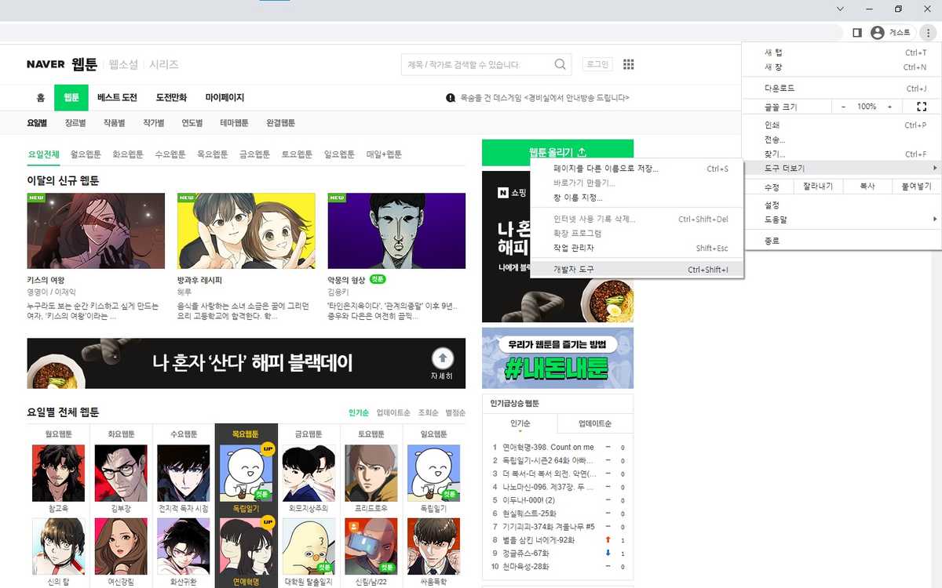Click the 웹툰 올리기 upload button

[557, 152]
